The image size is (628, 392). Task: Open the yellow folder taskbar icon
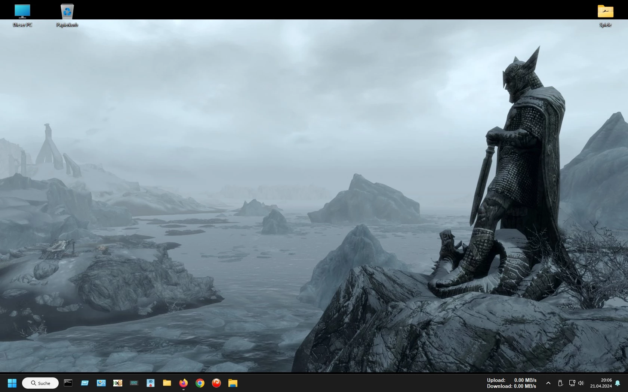tap(167, 383)
